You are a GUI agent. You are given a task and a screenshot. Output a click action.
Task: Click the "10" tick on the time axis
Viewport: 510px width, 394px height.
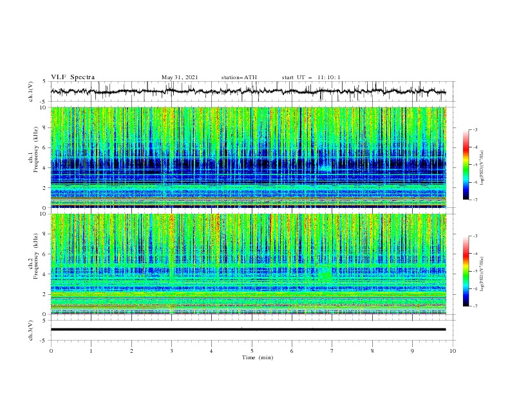tap(453, 351)
